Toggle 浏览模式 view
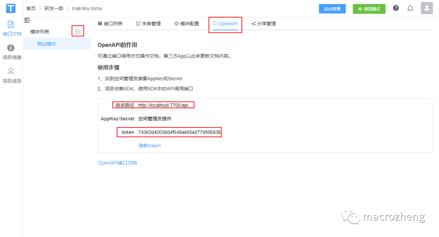Viewport: 439px width, 237px height. coord(369,8)
